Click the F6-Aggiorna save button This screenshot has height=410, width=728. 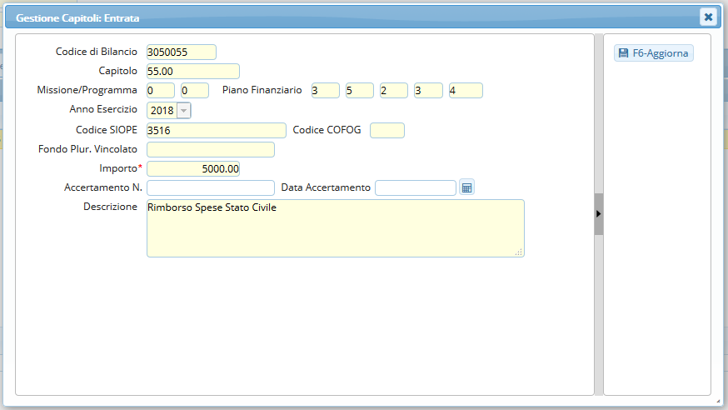point(654,52)
